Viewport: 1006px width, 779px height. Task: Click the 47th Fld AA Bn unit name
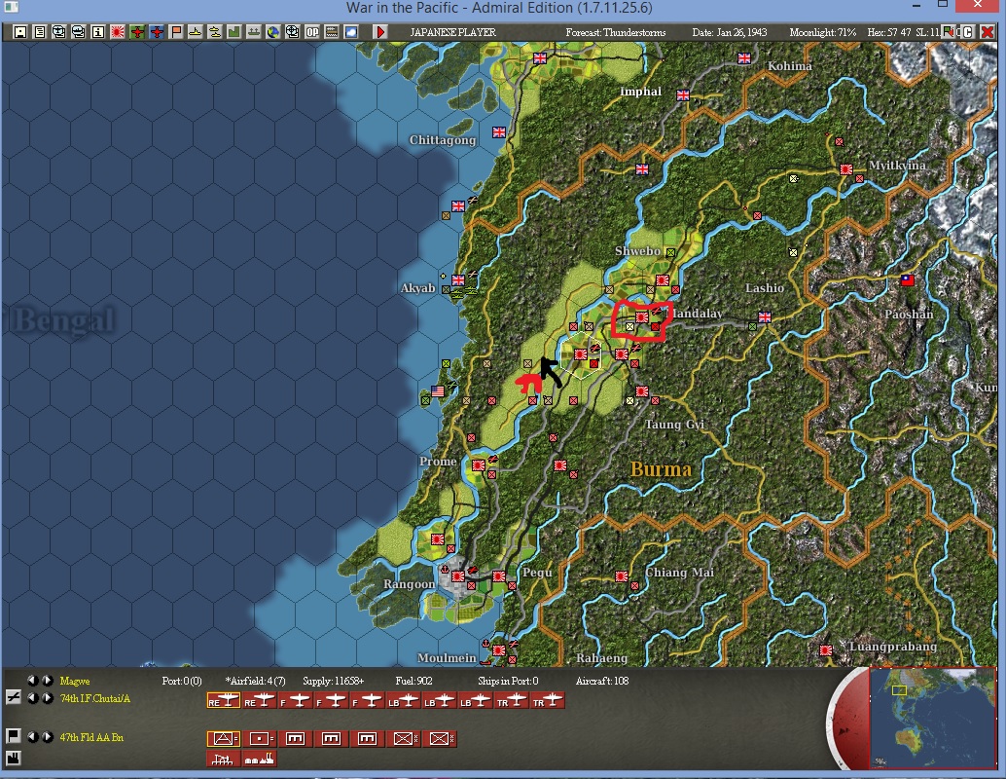(91, 737)
